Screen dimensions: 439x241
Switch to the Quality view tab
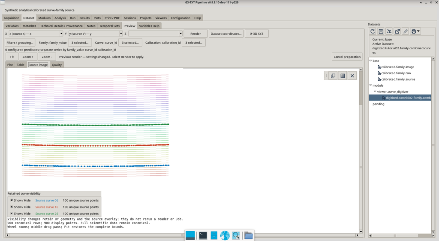click(57, 65)
